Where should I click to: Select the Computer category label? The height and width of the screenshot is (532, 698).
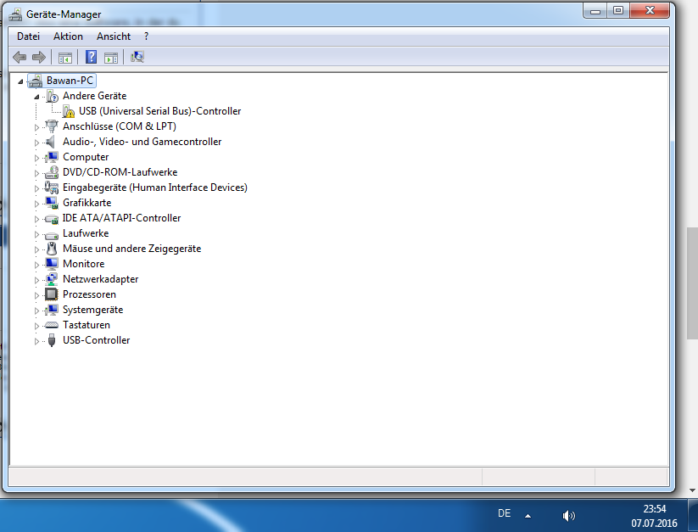point(86,157)
